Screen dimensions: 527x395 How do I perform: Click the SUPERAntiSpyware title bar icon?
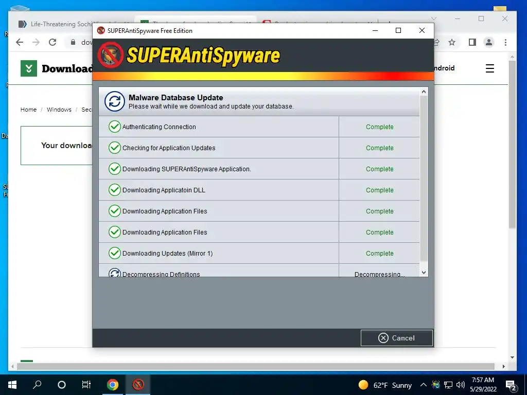click(x=101, y=30)
